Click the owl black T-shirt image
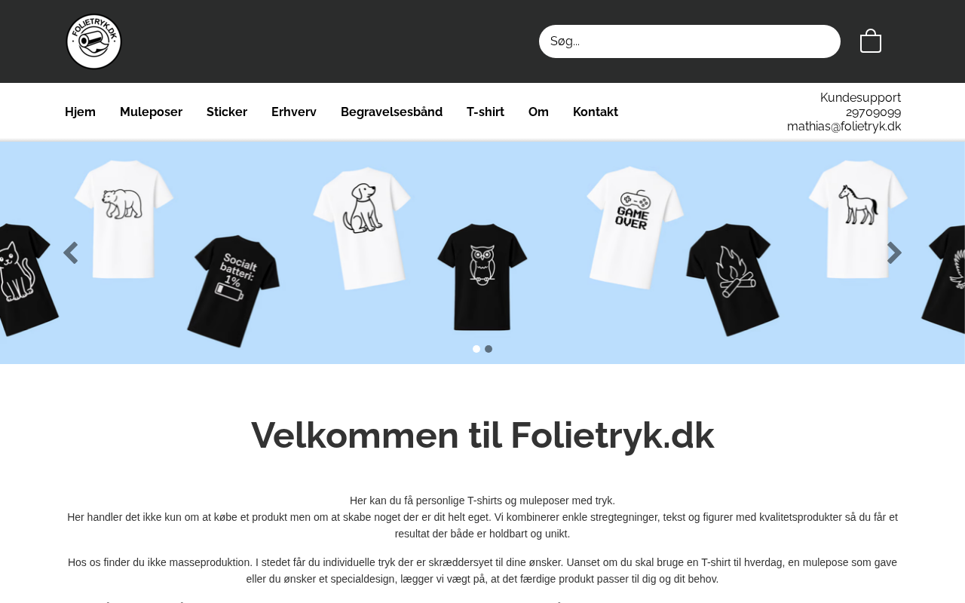This screenshot has height=603, width=965. click(x=482, y=276)
